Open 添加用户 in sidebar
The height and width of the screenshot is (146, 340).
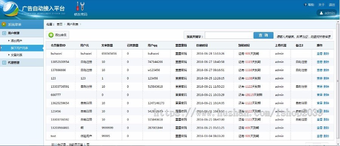(17, 41)
